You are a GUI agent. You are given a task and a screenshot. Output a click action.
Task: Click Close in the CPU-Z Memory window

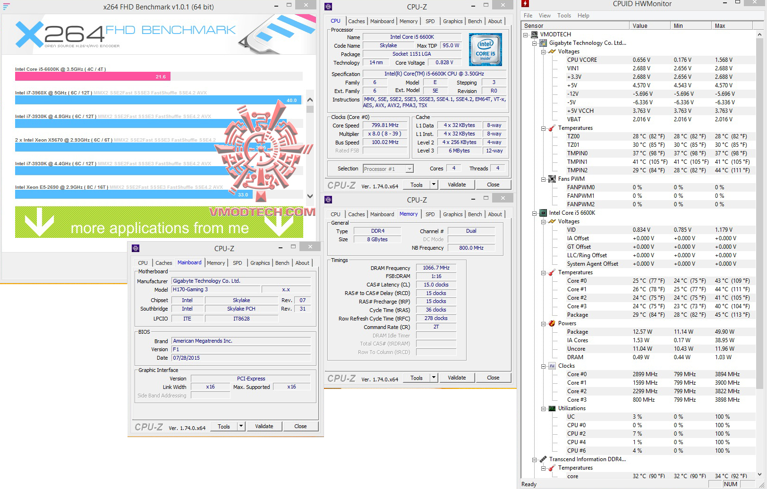click(493, 378)
